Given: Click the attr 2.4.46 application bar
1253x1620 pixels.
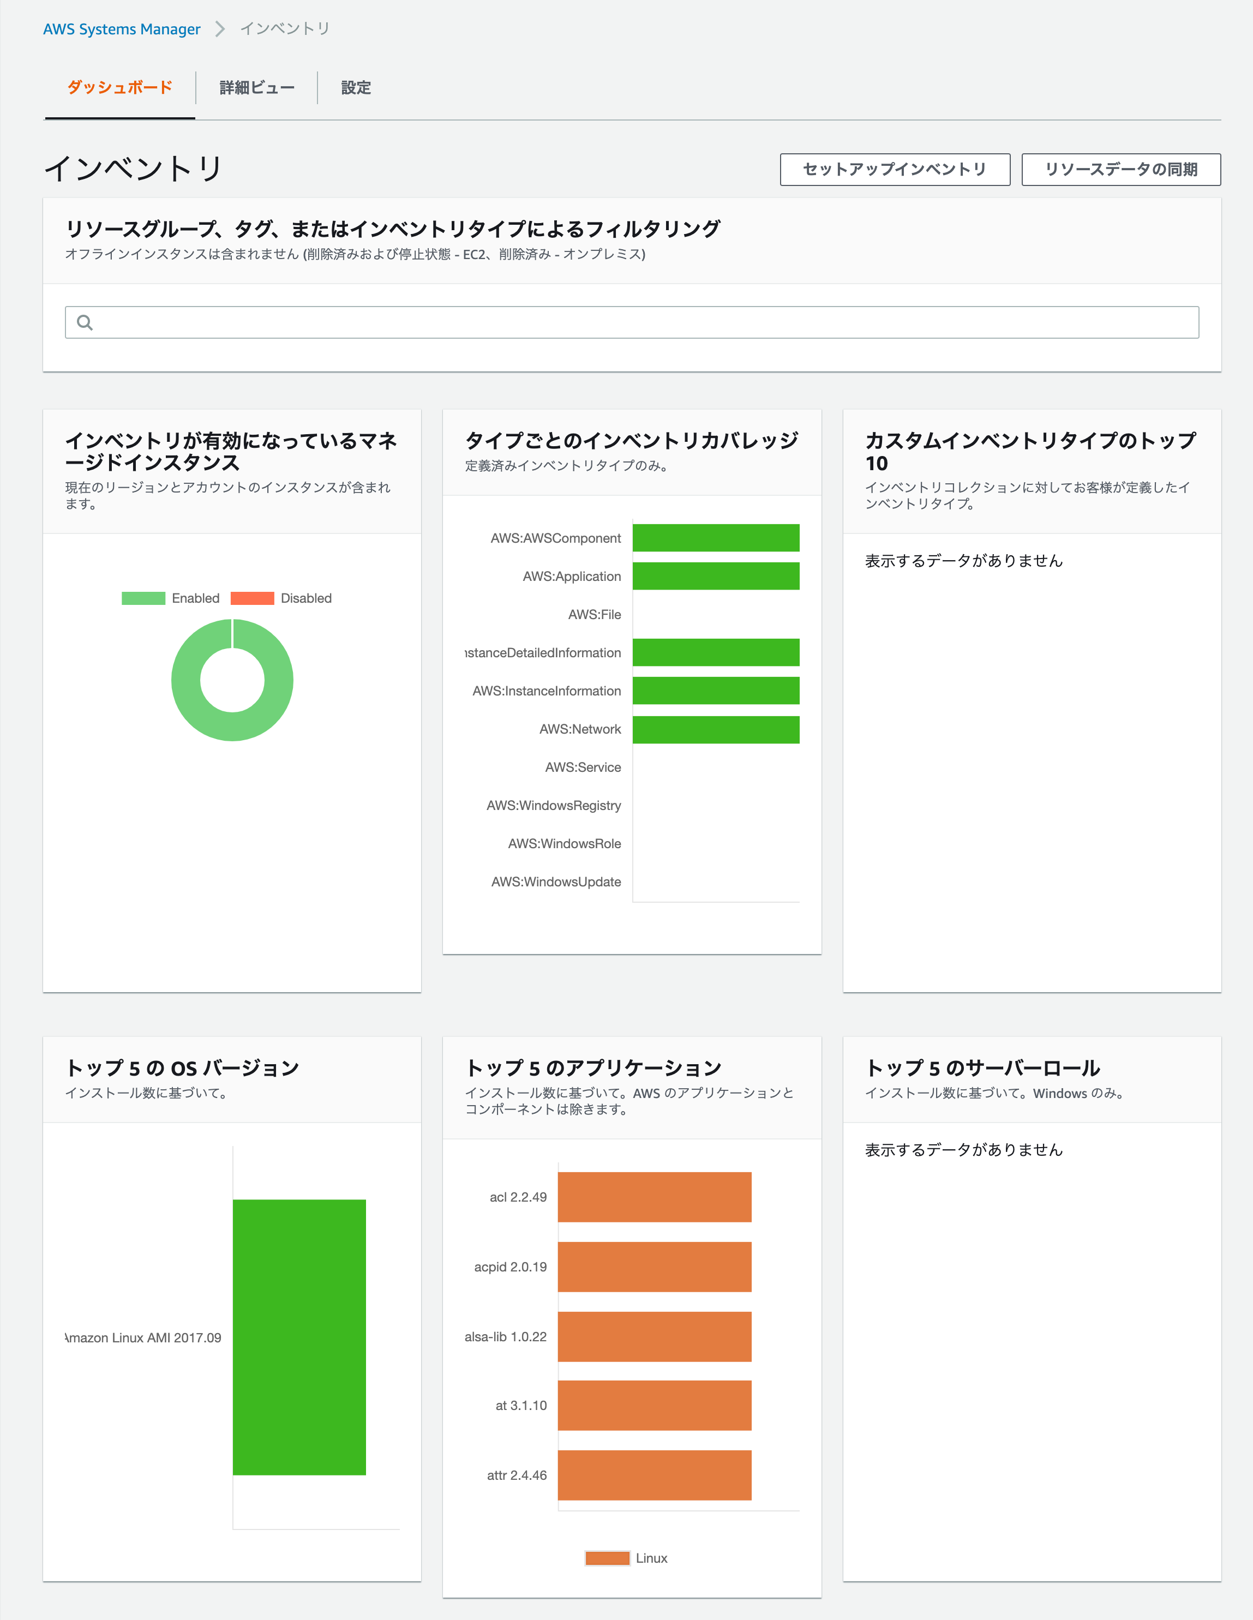Looking at the screenshot, I should pos(654,1474).
